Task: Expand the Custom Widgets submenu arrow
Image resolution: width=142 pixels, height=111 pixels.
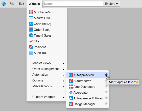Action: pos(63,97)
